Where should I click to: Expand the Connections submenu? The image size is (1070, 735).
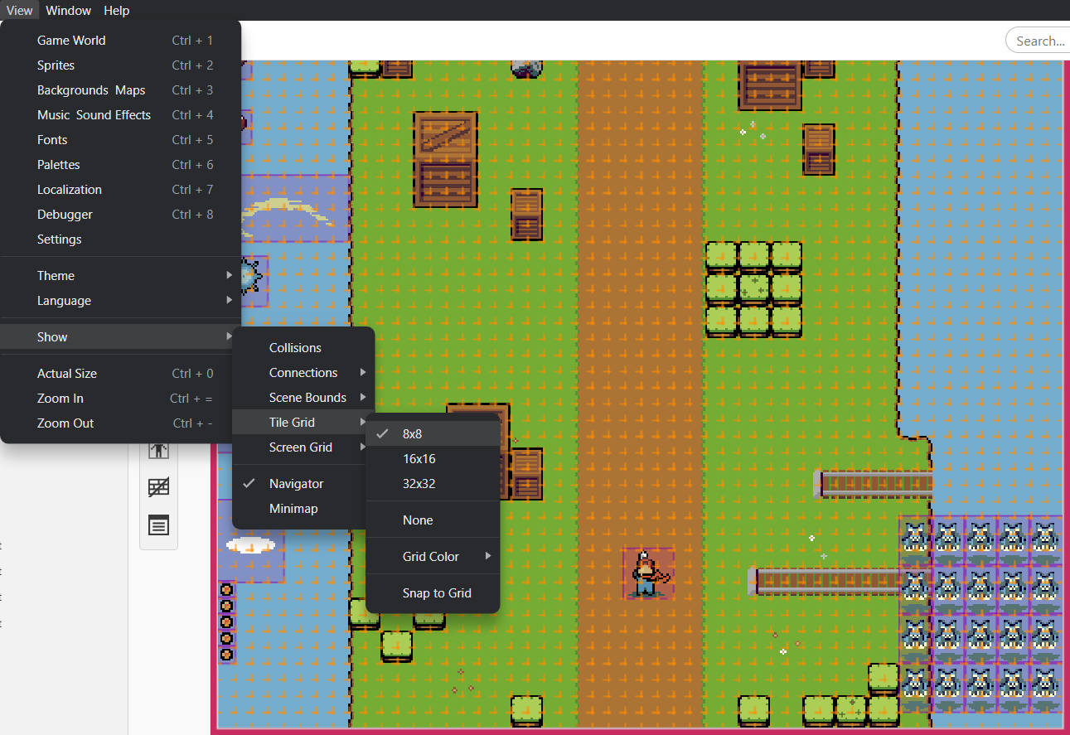(303, 373)
